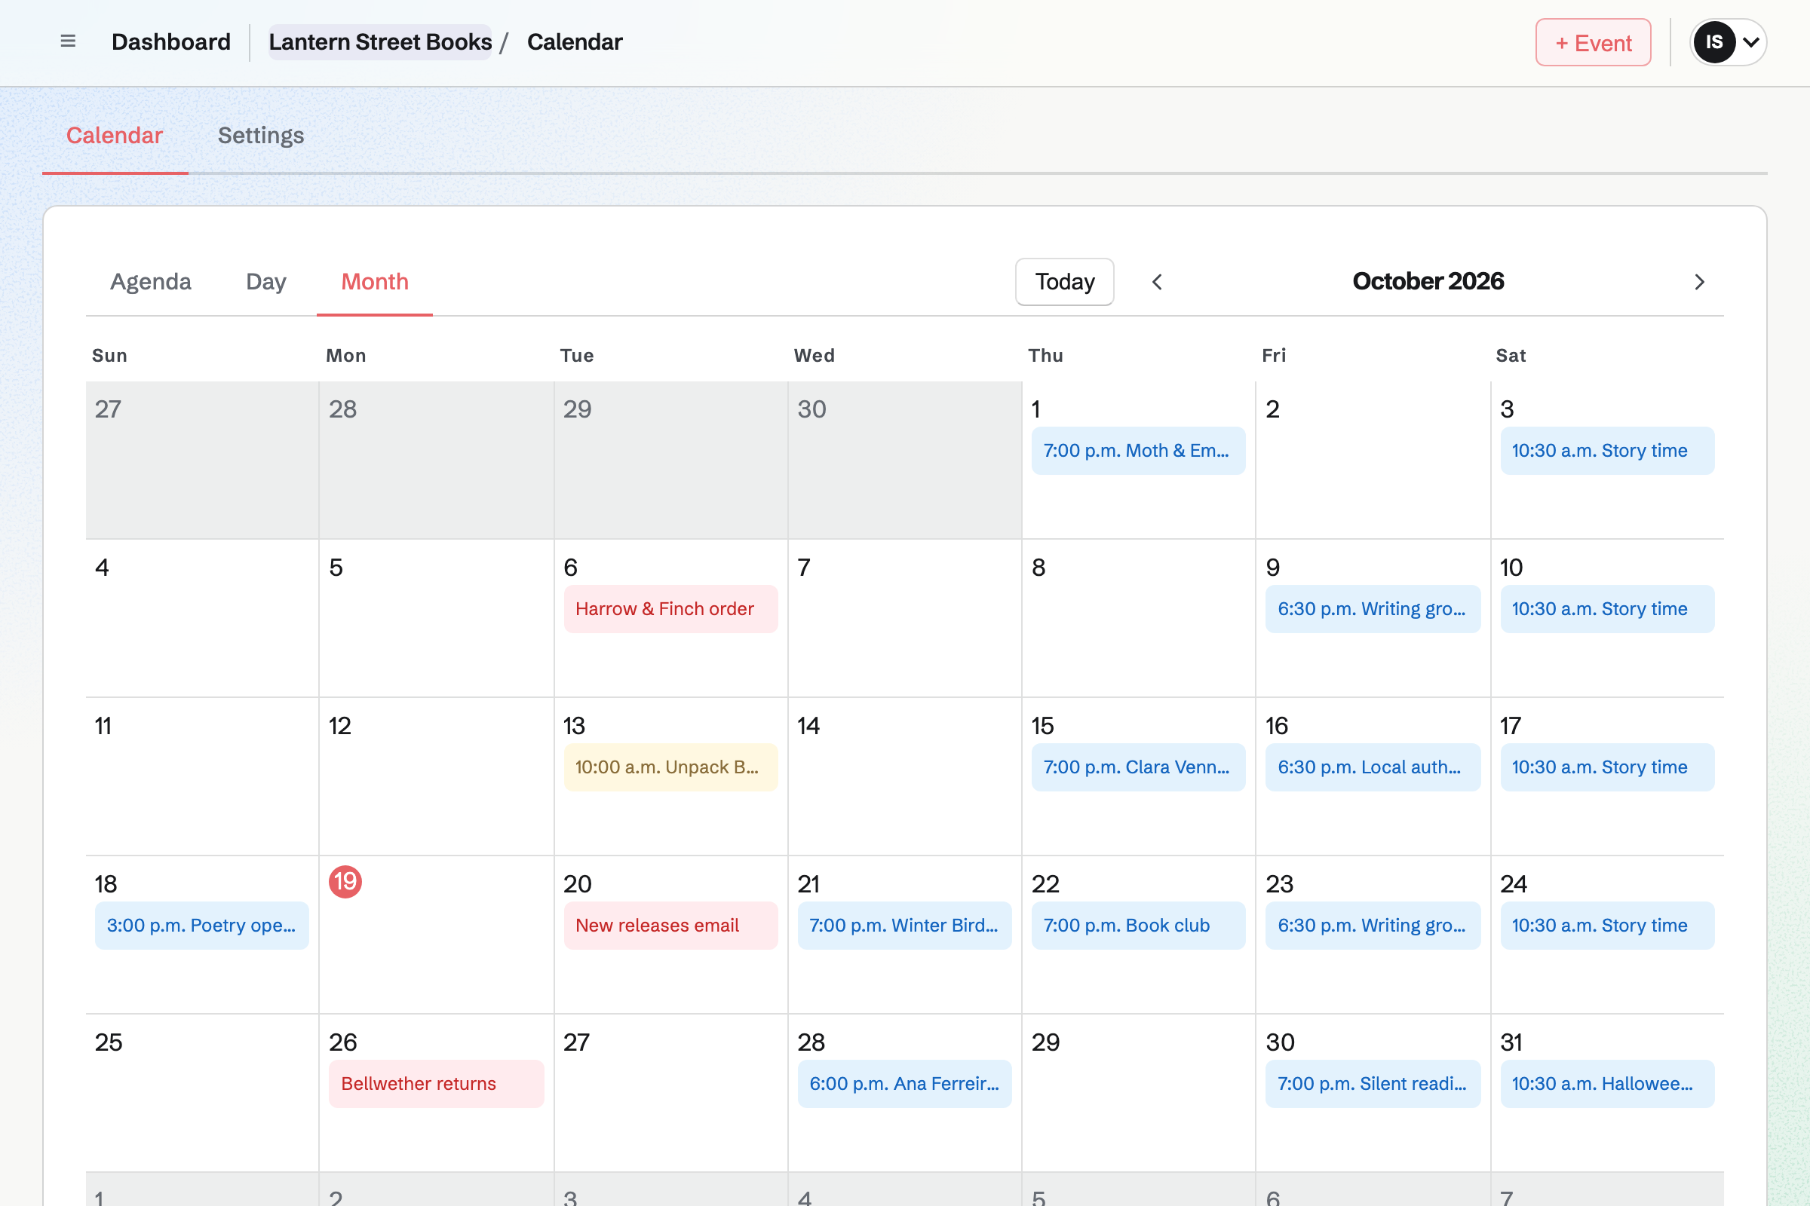This screenshot has width=1810, height=1206.
Task: Open 6:00 p.m. Ana Ferreir event
Action: (904, 1084)
